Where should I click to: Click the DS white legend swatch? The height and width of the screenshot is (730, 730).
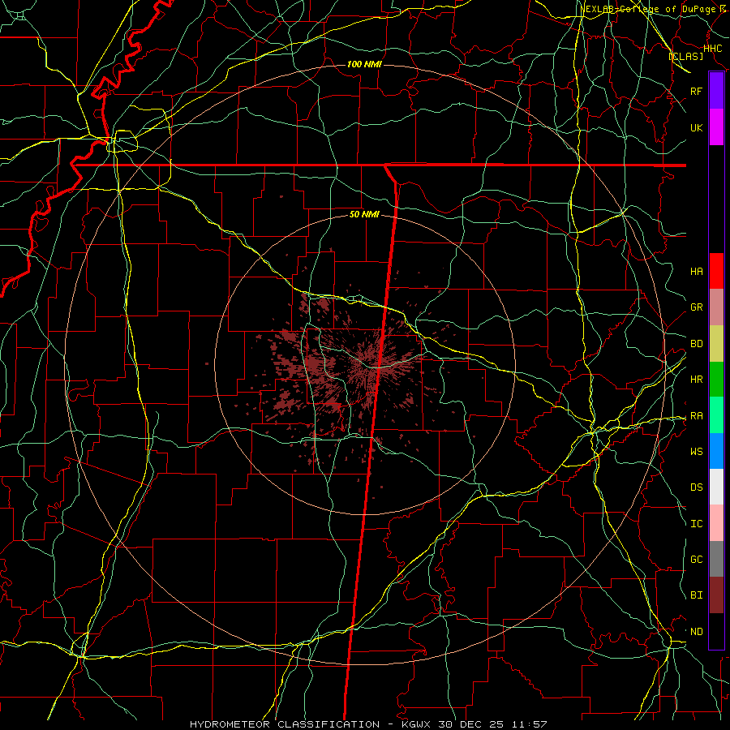pyautogui.click(x=716, y=487)
